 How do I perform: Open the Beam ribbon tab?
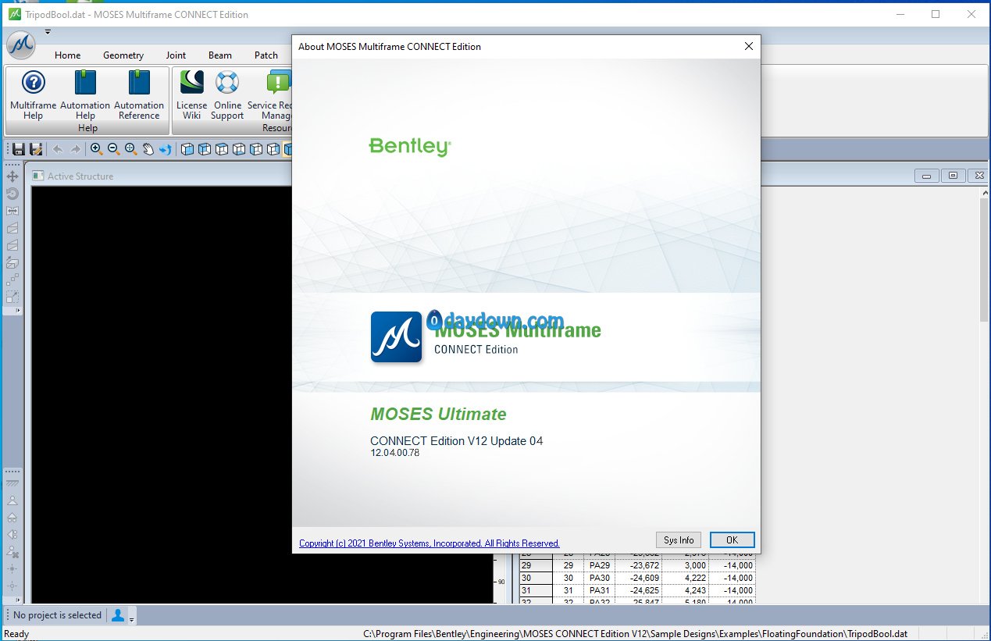click(220, 55)
